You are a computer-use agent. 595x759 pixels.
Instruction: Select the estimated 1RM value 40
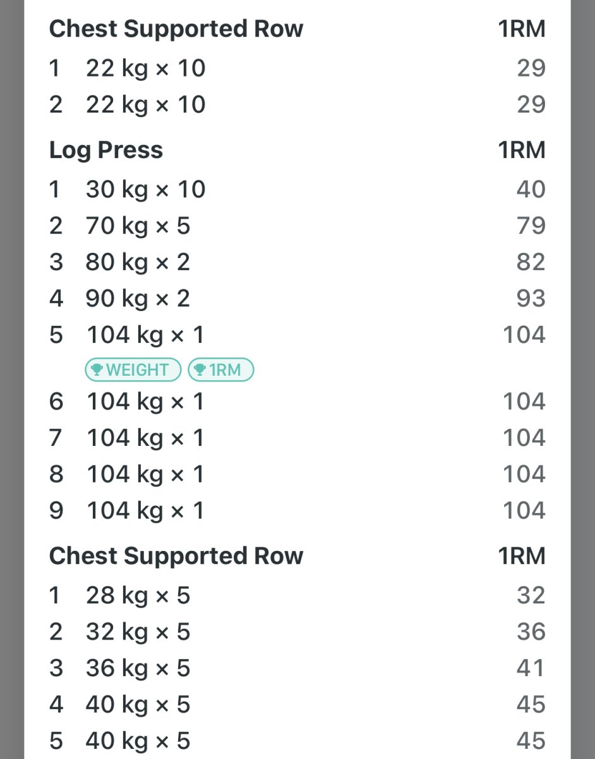531,190
